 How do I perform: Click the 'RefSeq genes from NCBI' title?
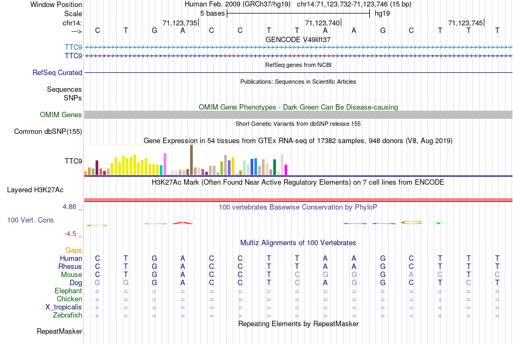pos(299,65)
